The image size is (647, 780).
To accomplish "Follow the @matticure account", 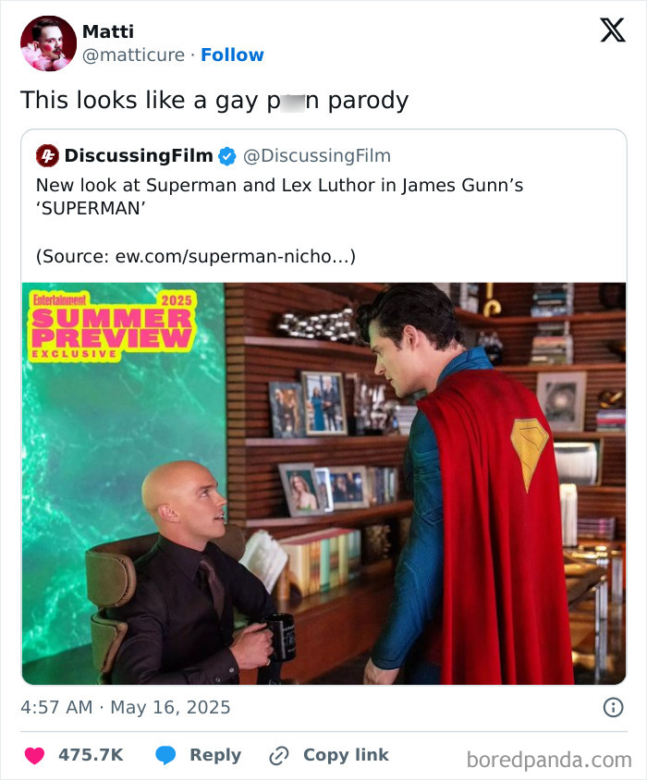I will [232, 55].
